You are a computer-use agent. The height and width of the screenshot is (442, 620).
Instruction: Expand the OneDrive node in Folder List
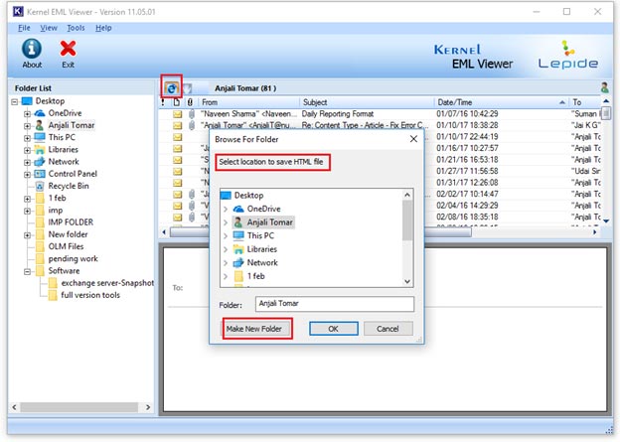coord(27,114)
